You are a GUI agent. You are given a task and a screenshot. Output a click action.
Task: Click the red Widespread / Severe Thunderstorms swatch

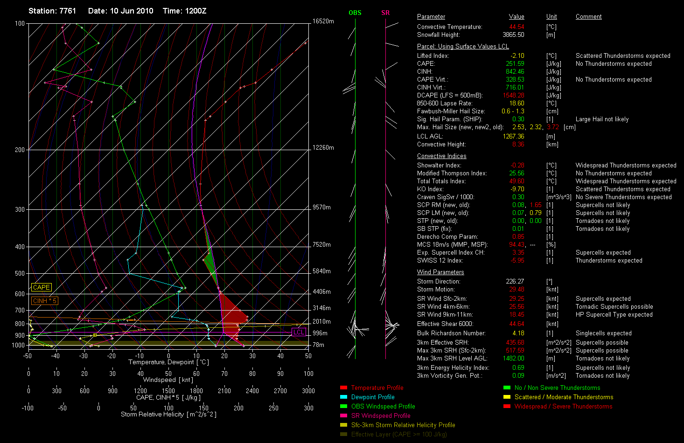tap(507, 406)
